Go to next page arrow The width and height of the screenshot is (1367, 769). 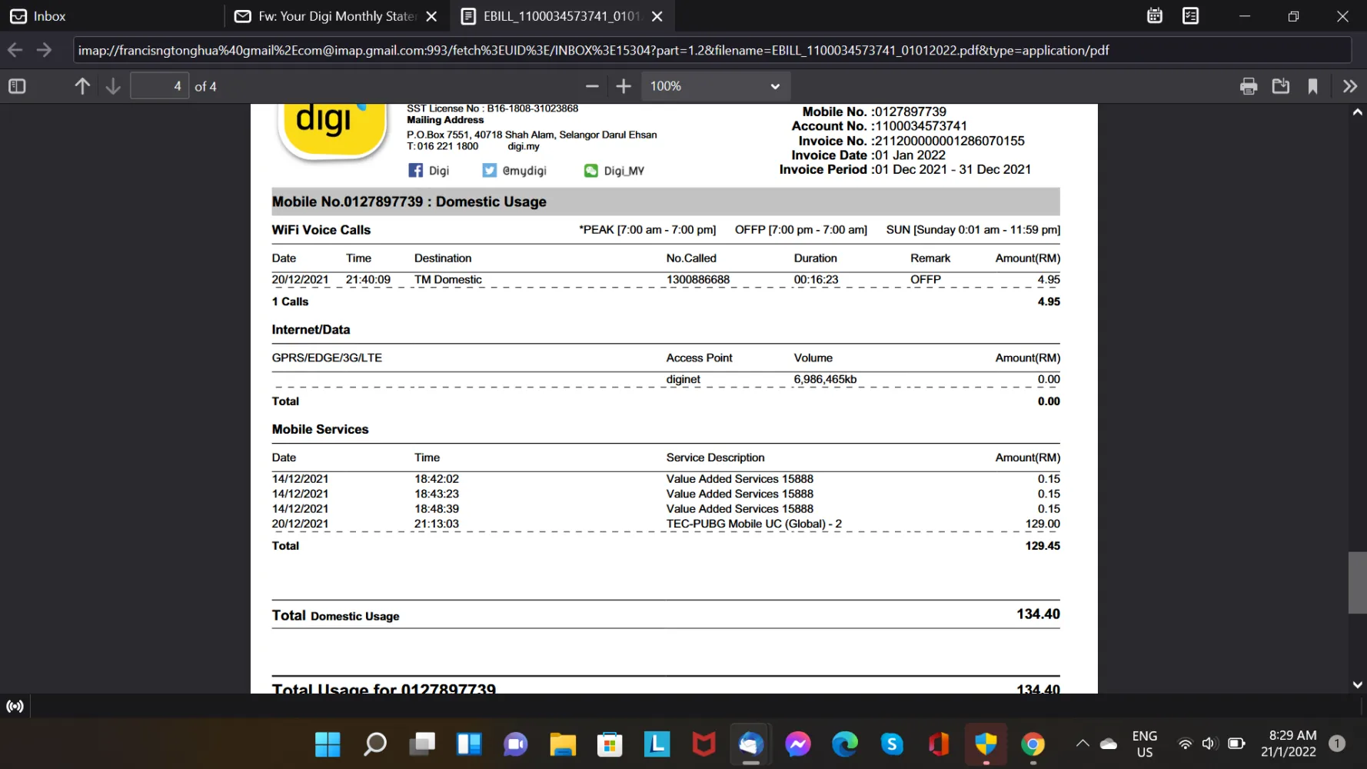pyautogui.click(x=113, y=86)
